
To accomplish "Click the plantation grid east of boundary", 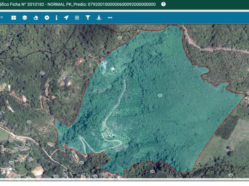I will pyautogui.click(x=227, y=127).
